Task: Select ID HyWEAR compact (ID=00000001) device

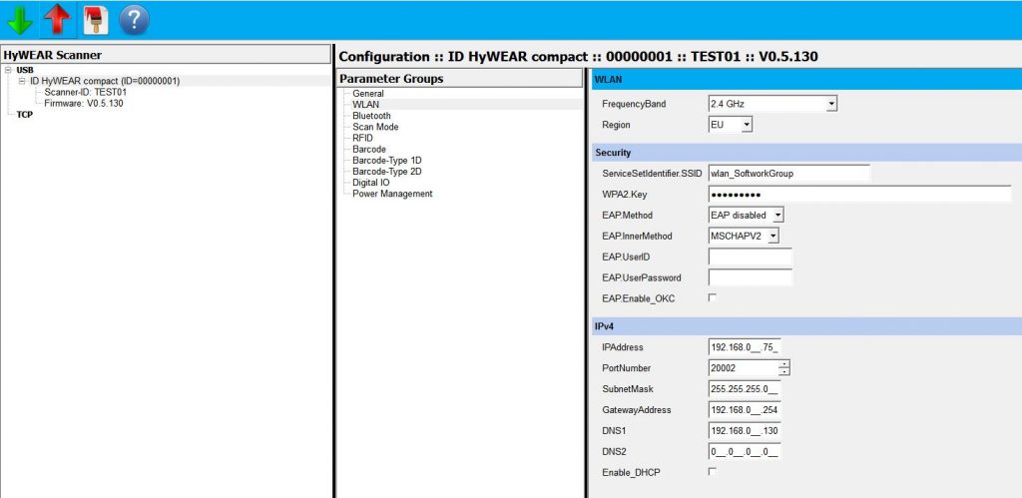Action: [x=104, y=81]
